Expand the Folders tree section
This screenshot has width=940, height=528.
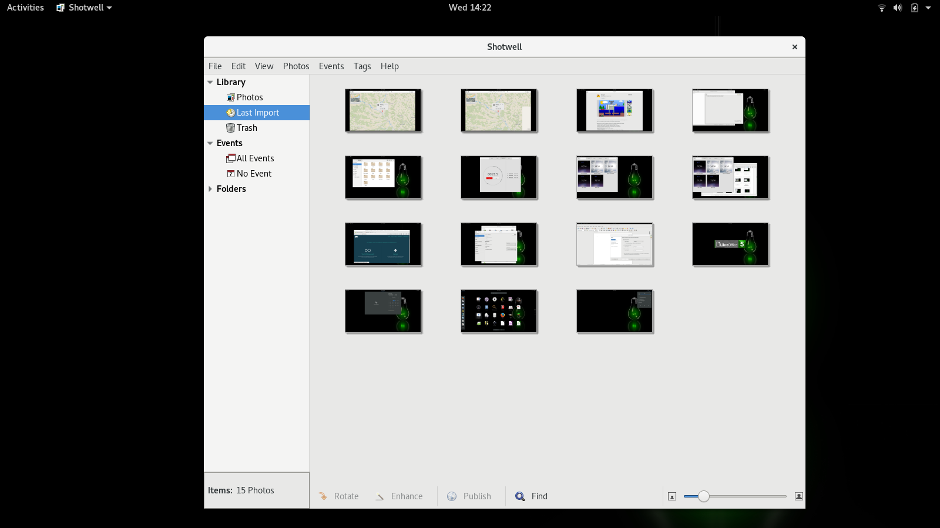(x=210, y=189)
